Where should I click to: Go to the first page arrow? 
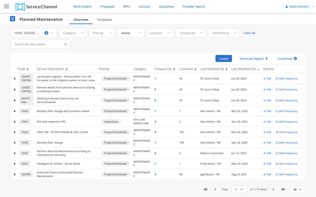coord(205,189)
